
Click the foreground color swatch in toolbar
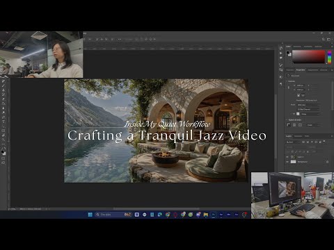(x=2, y=151)
